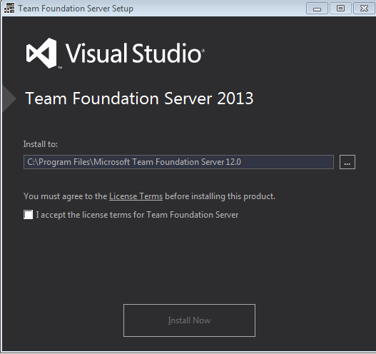Accept the license terms checkbox
376x354 pixels.
click(x=29, y=214)
